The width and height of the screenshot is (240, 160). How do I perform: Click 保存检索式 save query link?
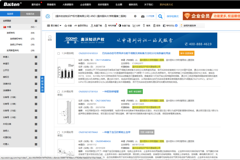(173, 16)
